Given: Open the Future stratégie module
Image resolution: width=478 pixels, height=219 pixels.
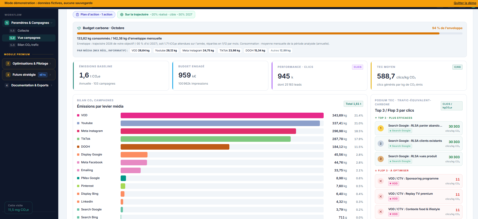Looking at the screenshot, I should (x=29, y=75).
